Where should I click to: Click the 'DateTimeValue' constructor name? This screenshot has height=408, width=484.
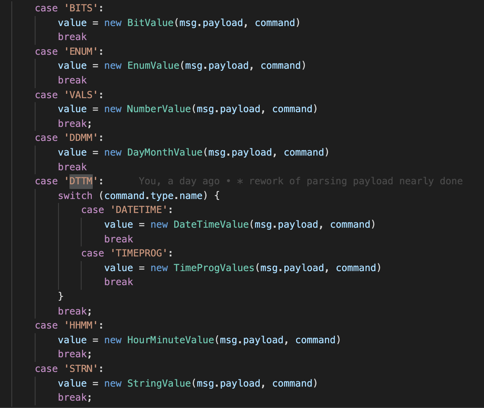pyautogui.click(x=210, y=224)
